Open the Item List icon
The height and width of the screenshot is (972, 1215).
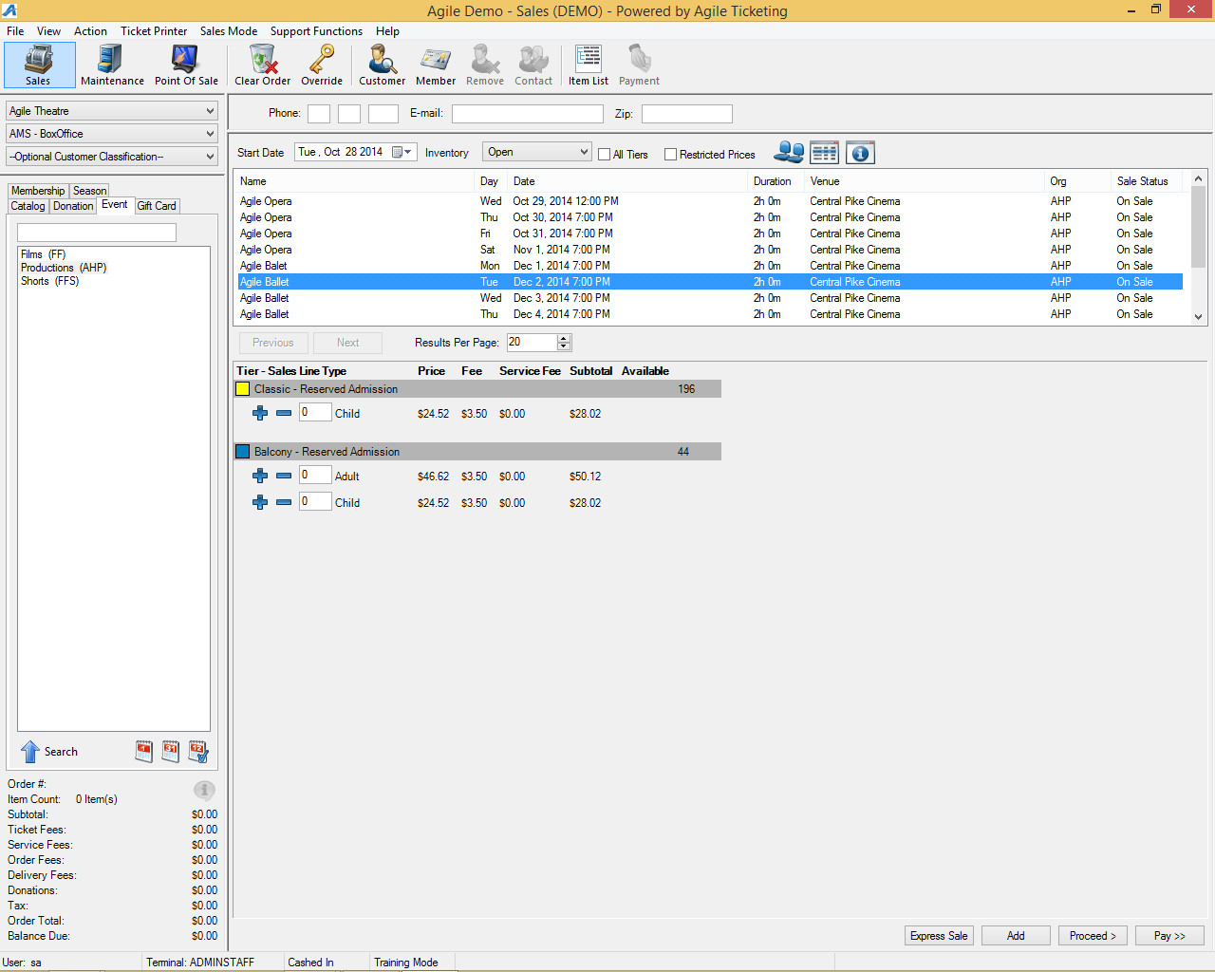pos(589,65)
